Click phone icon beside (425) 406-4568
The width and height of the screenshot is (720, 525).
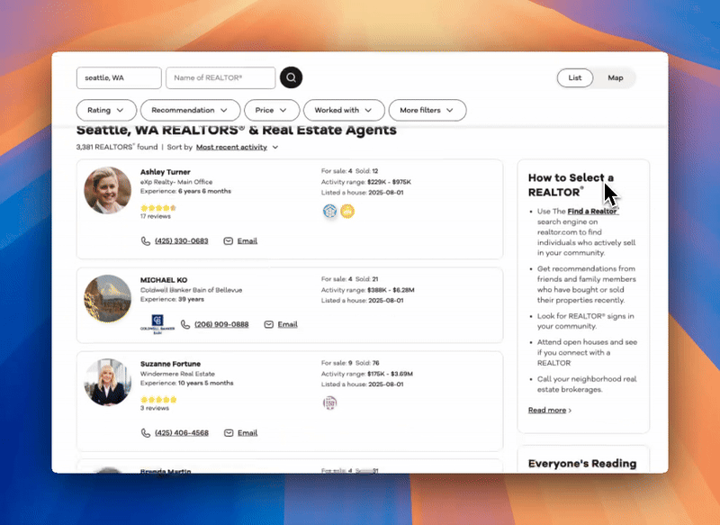tap(146, 433)
